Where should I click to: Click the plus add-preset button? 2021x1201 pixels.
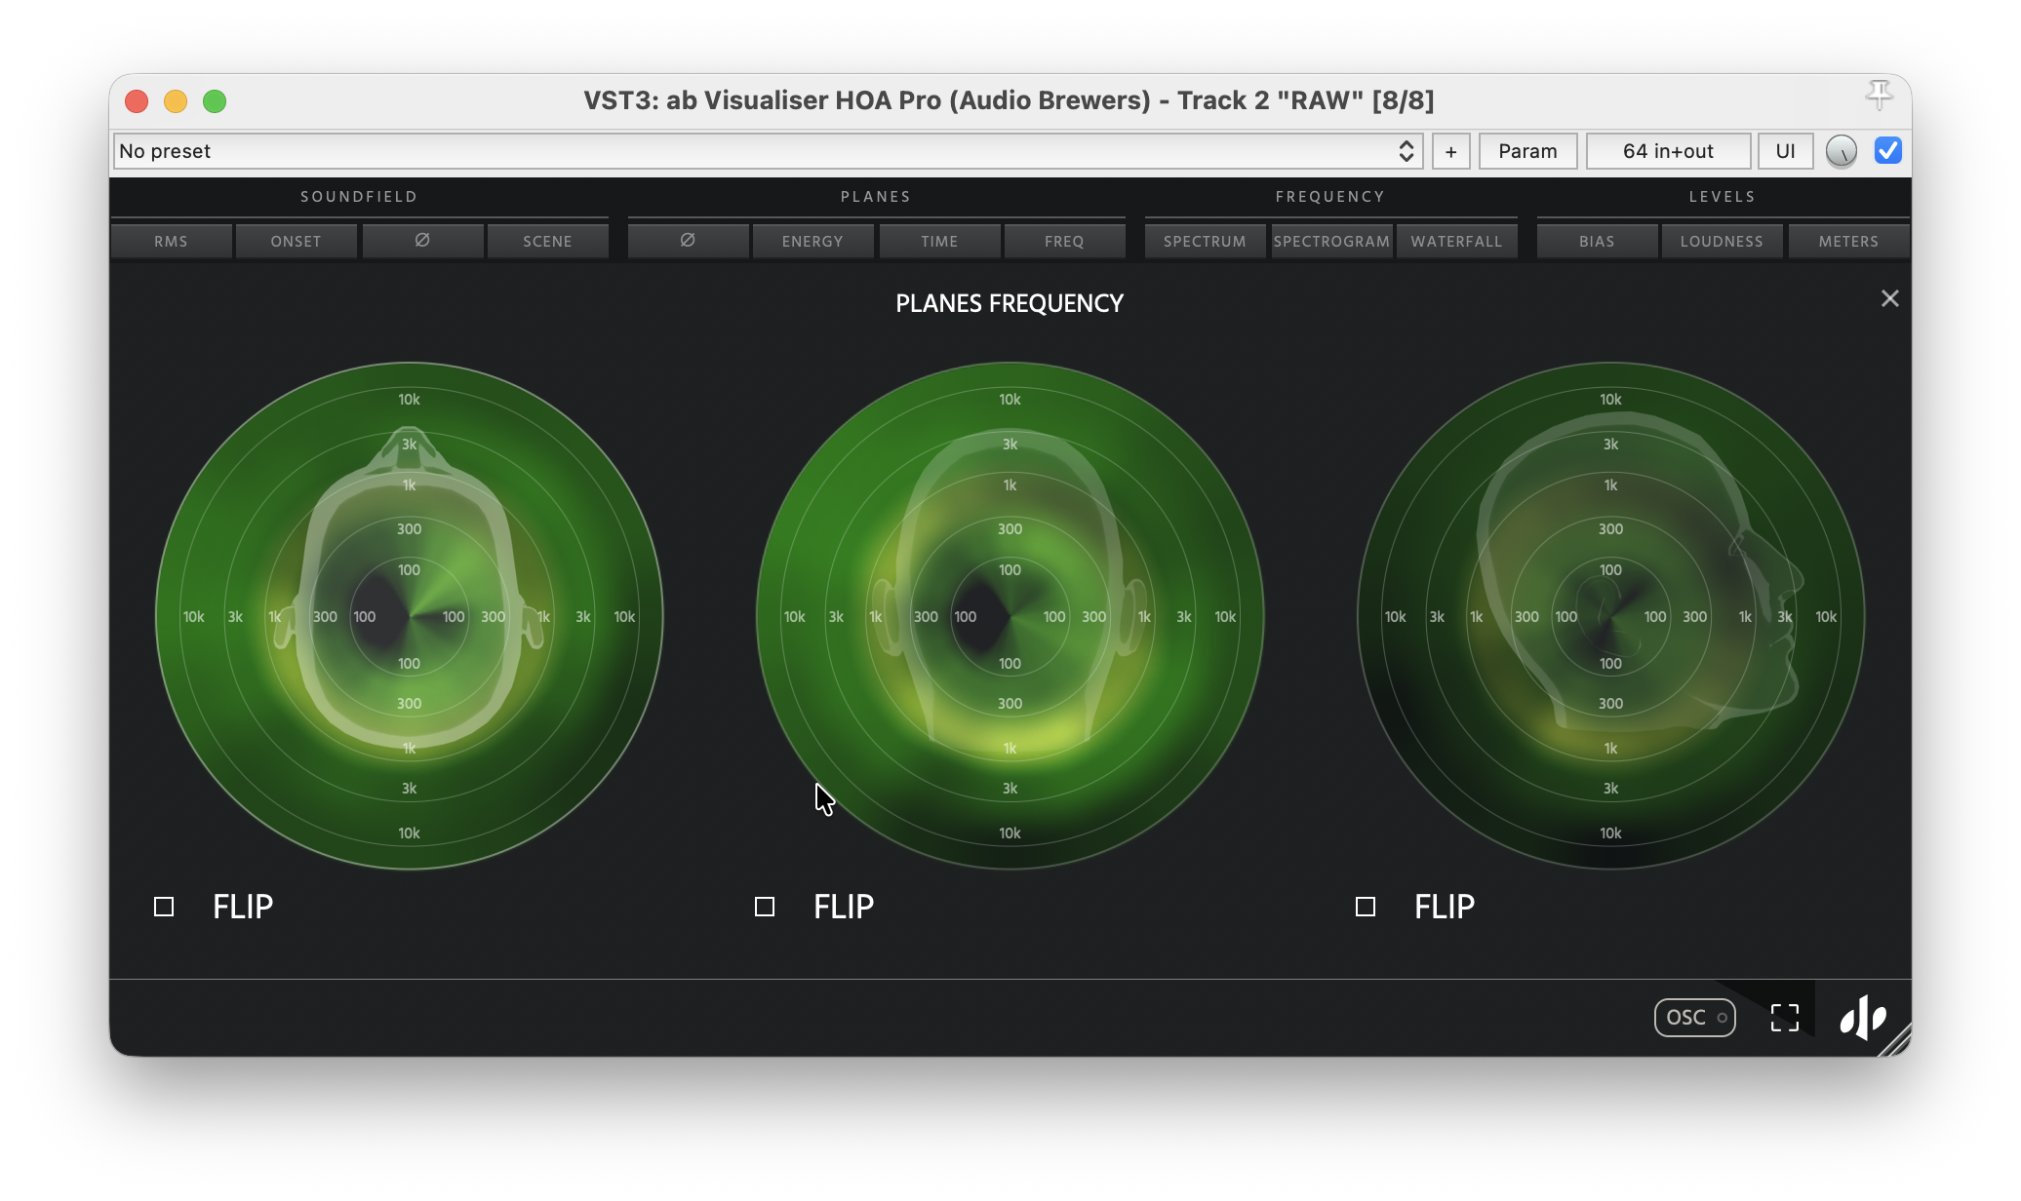click(1451, 151)
